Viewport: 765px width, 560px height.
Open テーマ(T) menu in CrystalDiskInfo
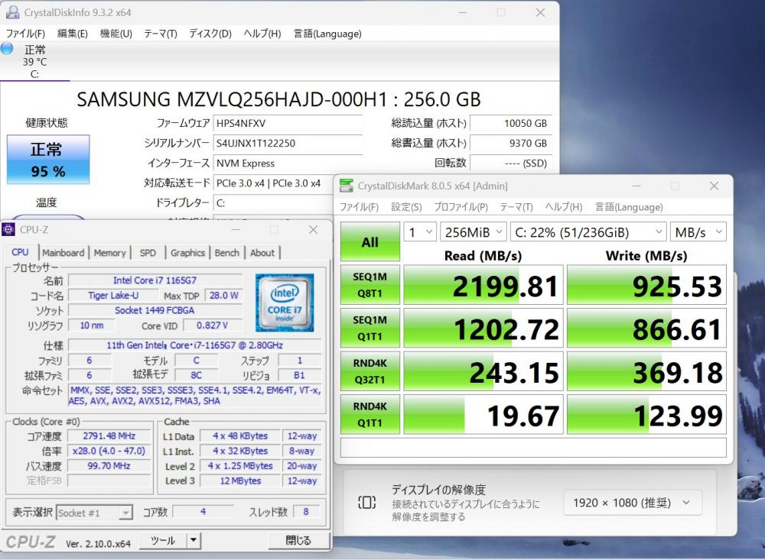click(161, 34)
